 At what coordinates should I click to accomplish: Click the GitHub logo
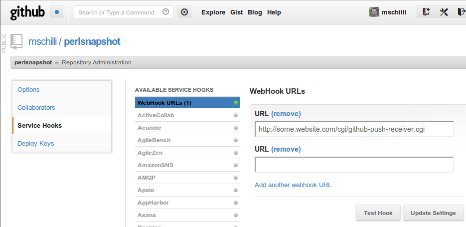pos(27,12)
